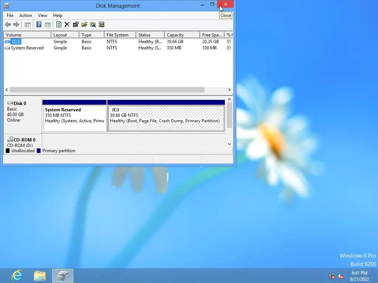Click the Forward arrow toolbar icon
The width and height of the screenshot is (378, 283).
pyautogui.click(x=16, y=24)
